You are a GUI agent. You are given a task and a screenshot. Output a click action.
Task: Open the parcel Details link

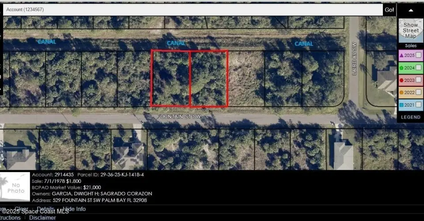tap(45, 209)
